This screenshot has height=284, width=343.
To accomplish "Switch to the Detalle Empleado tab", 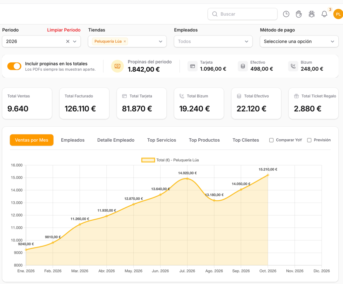I will click(116, 140).
